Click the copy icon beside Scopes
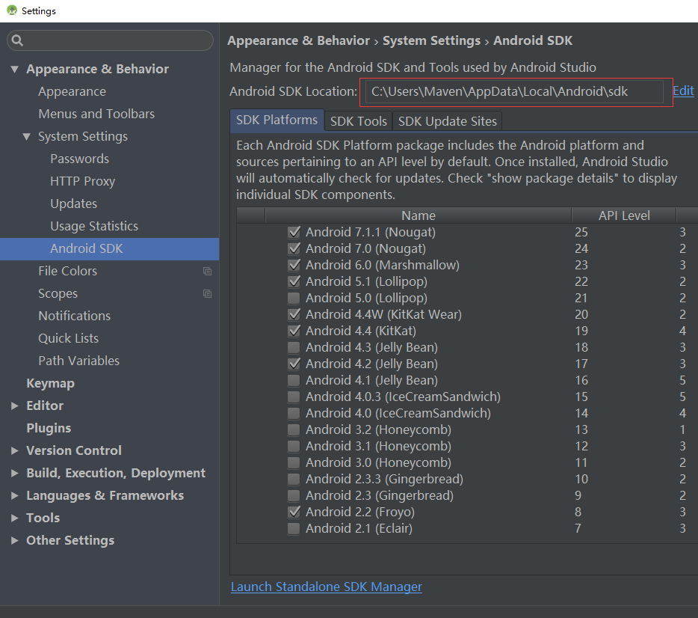Image resolution: width=698 pixels, height=618 pixels. (207, 293)
